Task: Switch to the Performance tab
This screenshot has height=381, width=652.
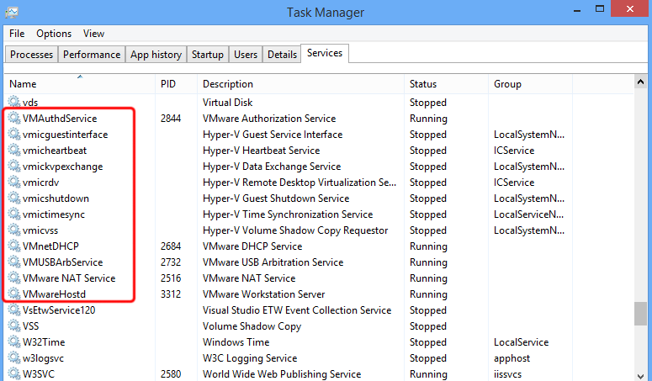Action: click(92, 55)
